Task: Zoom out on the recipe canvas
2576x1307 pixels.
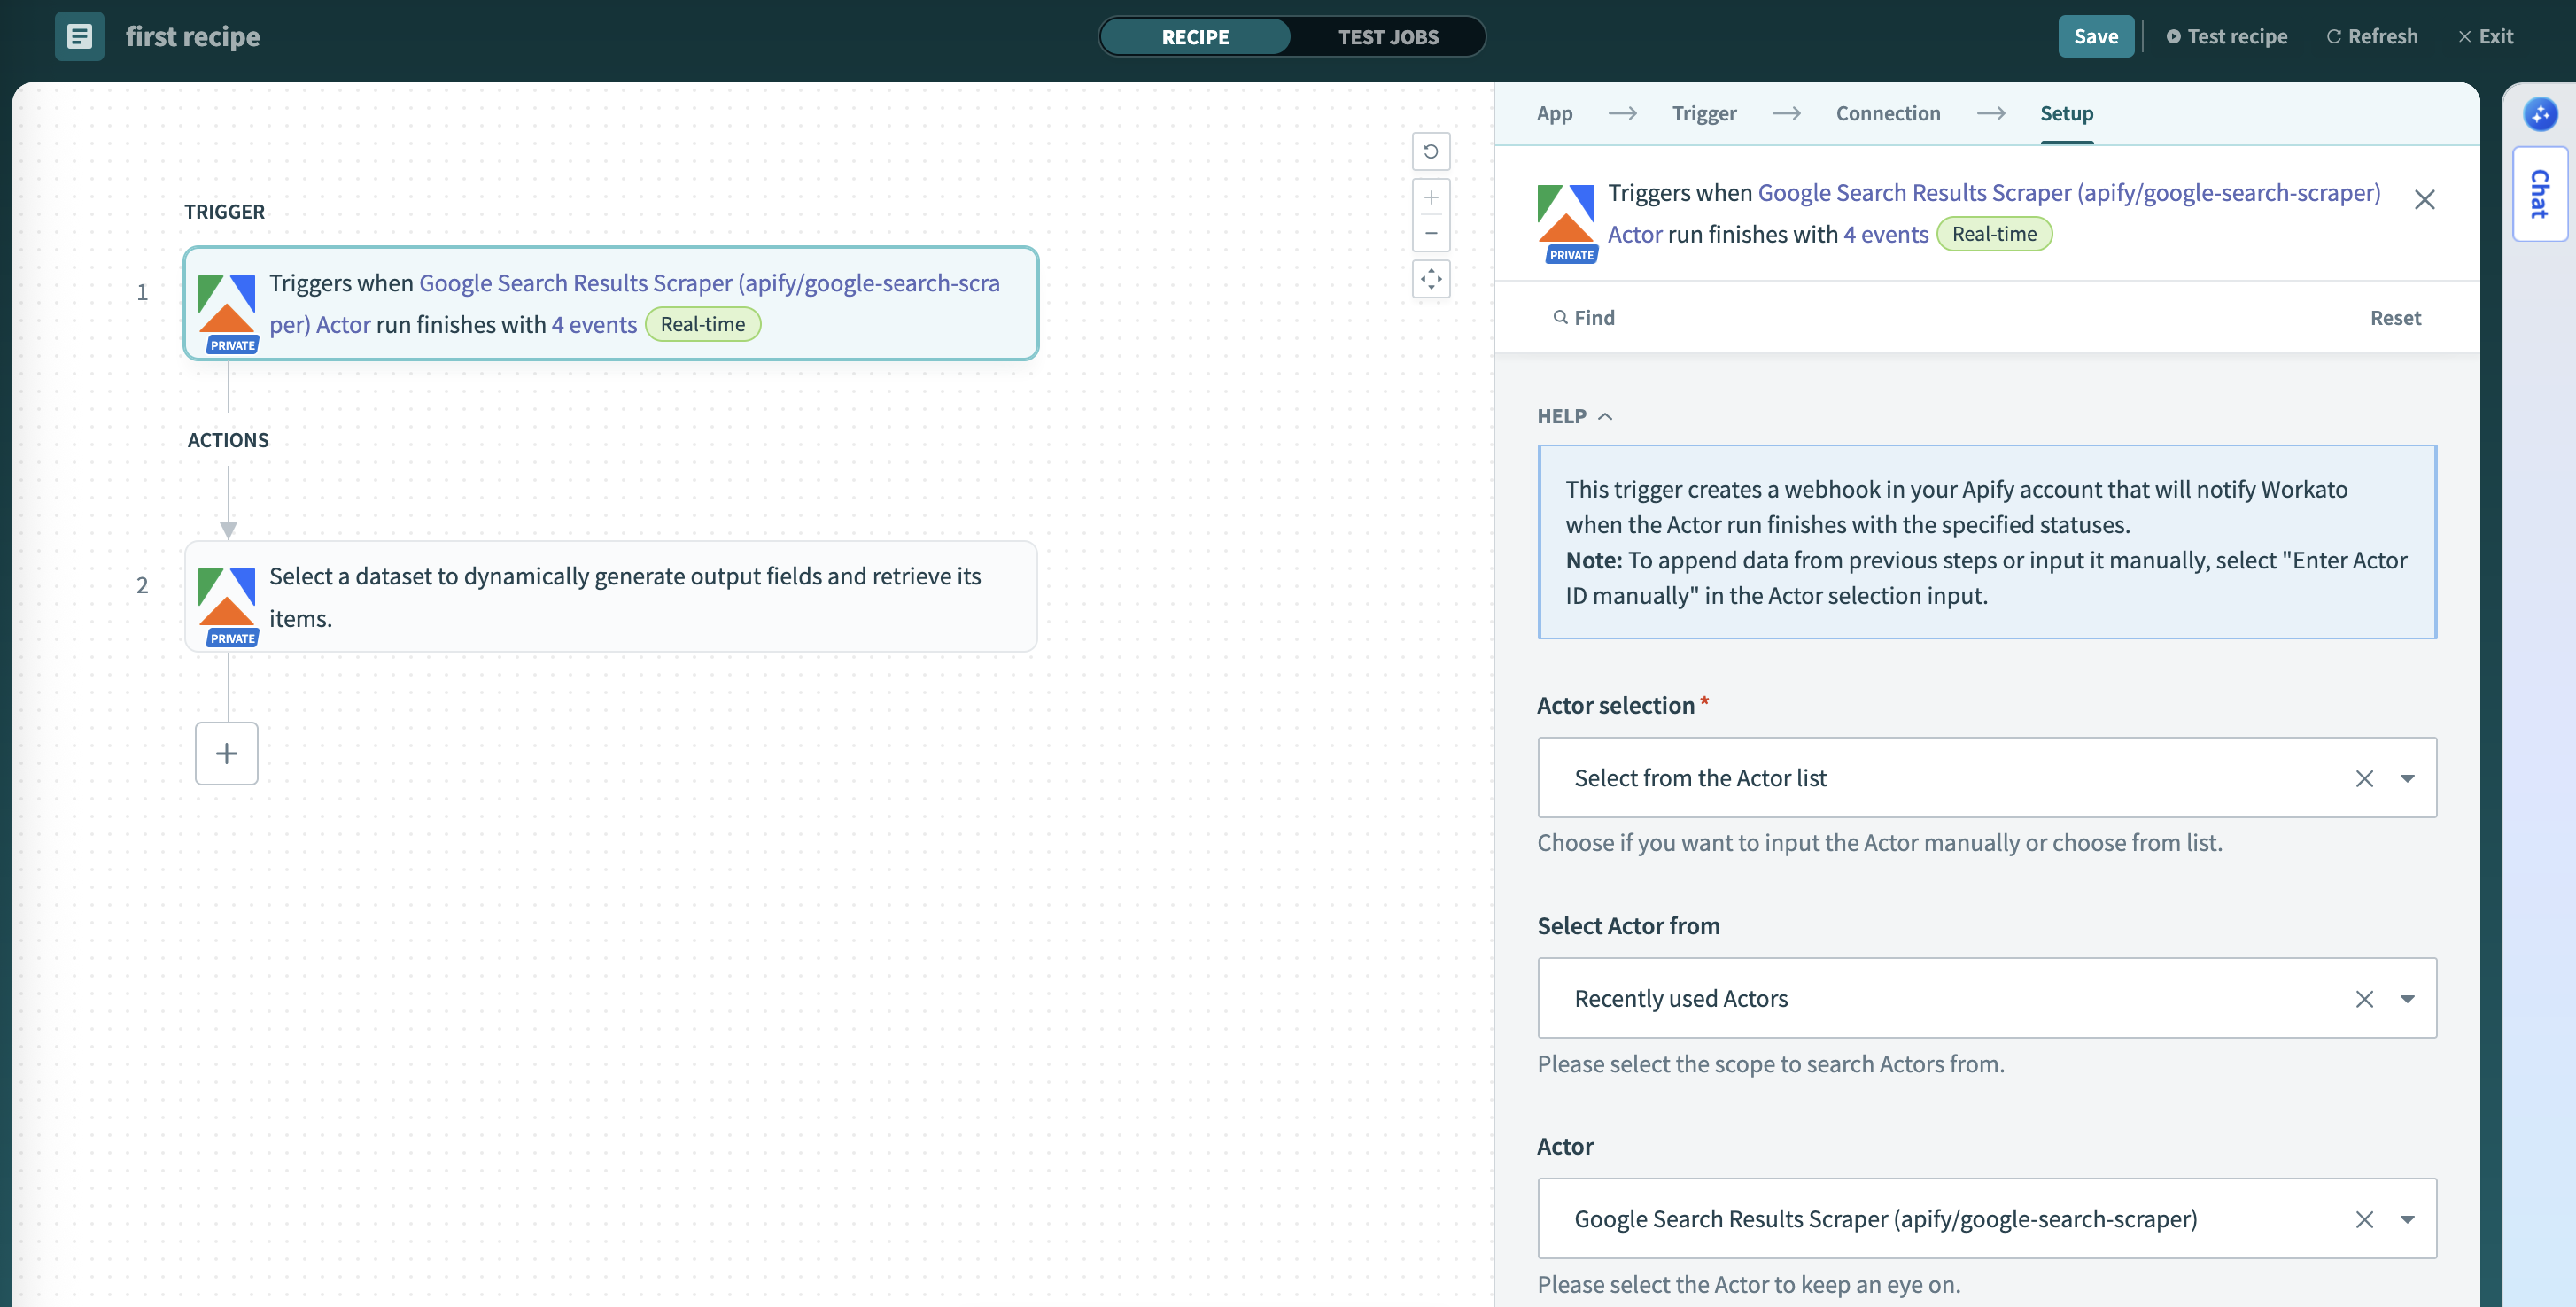Action: pyautogui.click(x=1431, y=232)
